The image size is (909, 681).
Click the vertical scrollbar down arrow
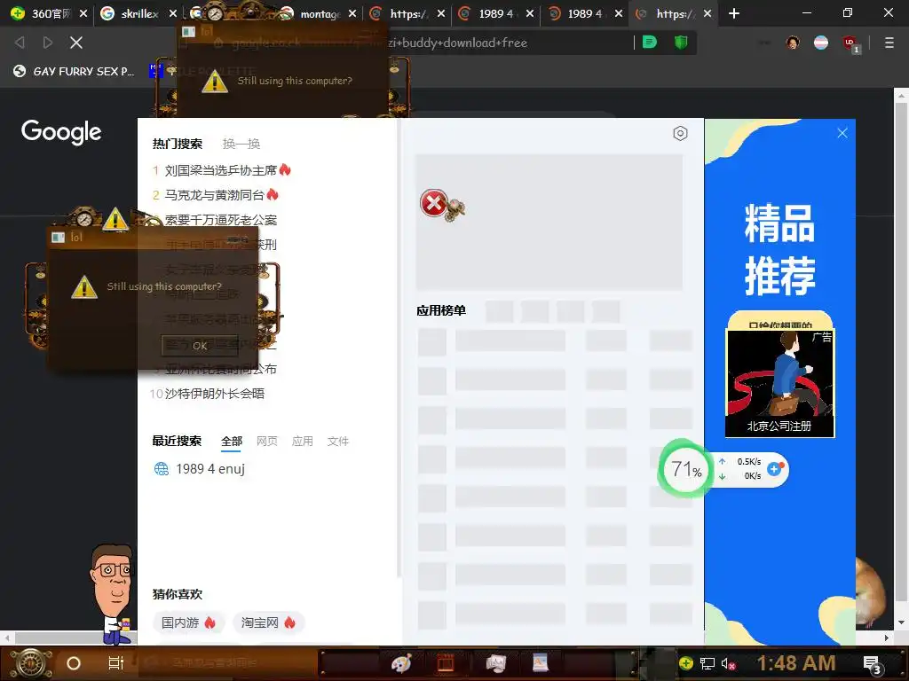point(901,623)
